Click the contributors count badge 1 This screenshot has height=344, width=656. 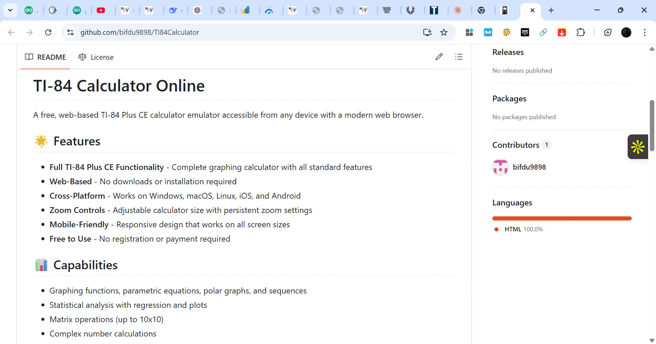coord(547,145)
